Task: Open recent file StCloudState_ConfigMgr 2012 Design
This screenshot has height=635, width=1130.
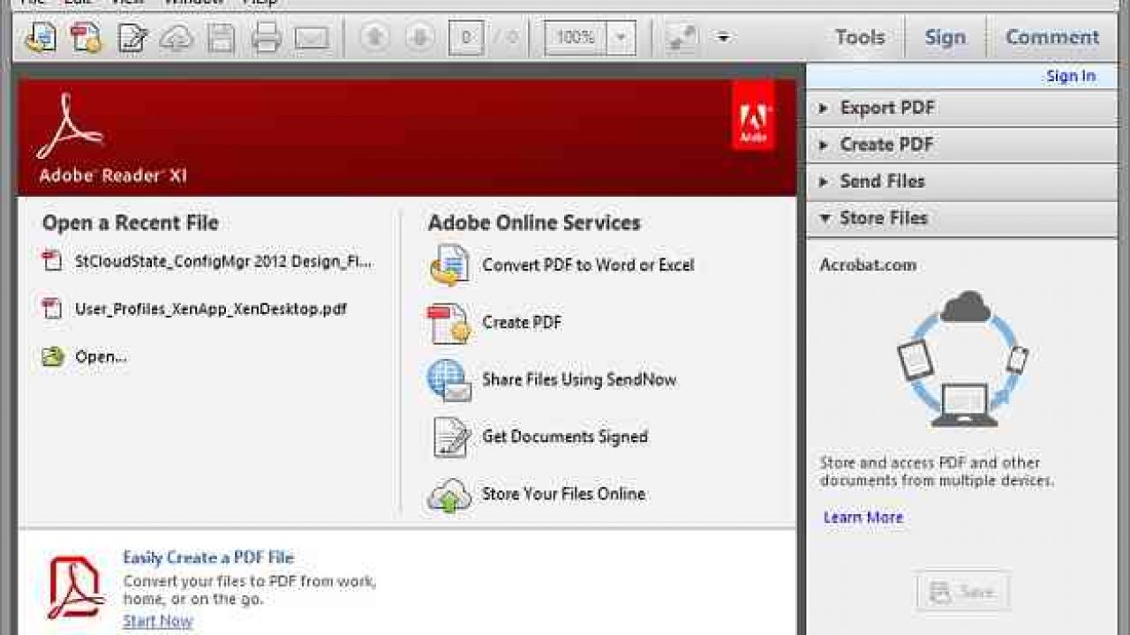Action: 224,261
